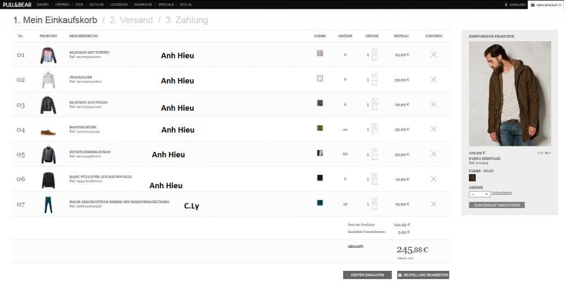The height and width of the screenshot is (300, 564).
Task: Remove the Blouson mit Tupfen item
Action: coord(433,54)
